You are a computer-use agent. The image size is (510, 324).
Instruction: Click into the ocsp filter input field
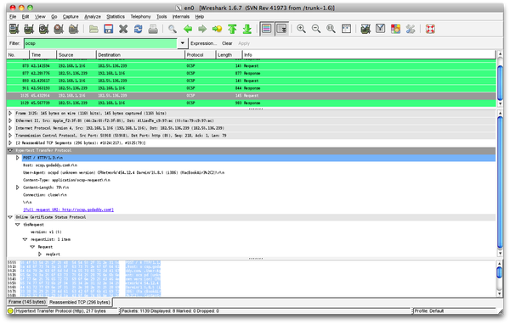pos(100,43)
